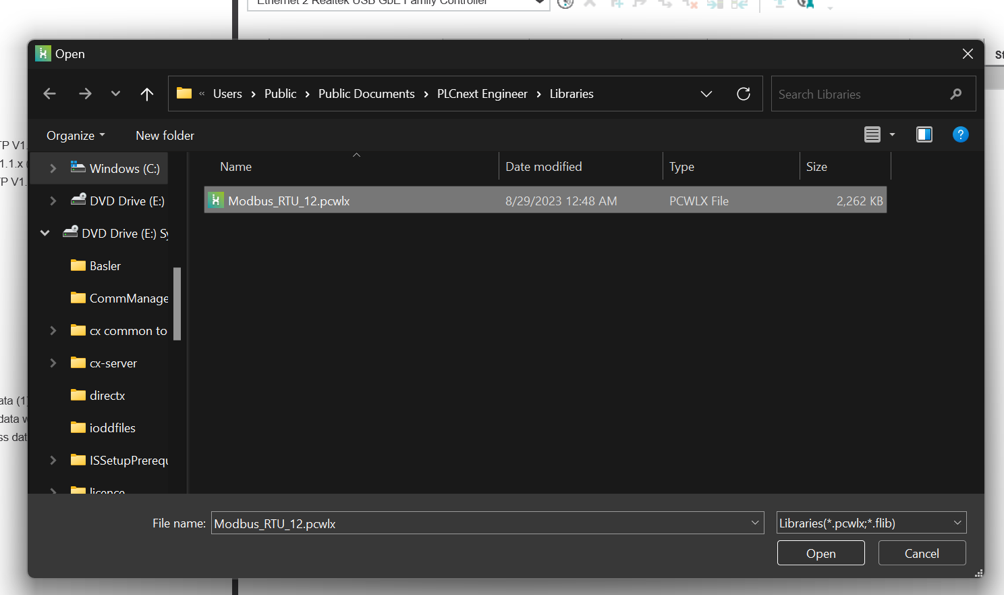Click folder icon in address bar
The width and height of the screenshot is (1004, 595).
point(184,93)
